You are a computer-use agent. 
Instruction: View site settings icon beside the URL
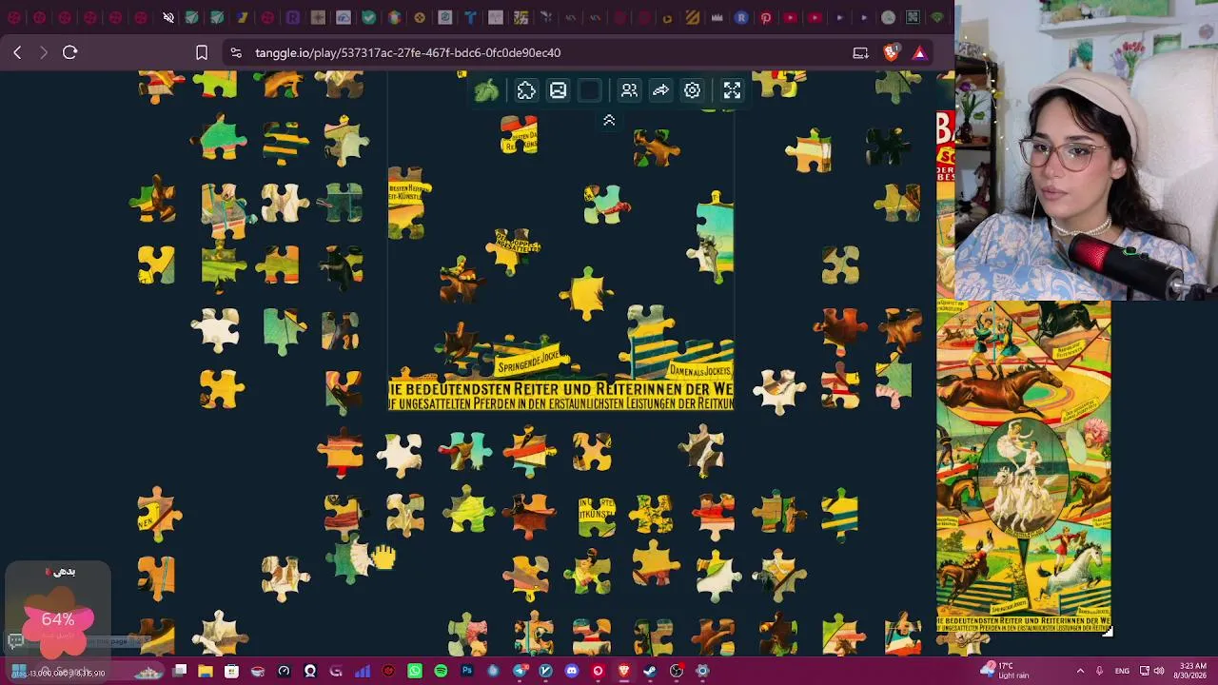pyautogui.click(x=236, y=52)
